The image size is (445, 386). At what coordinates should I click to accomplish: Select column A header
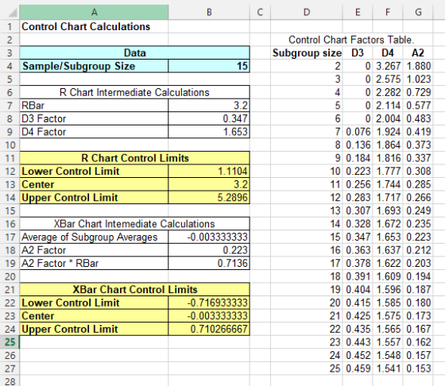pos(94,12)
